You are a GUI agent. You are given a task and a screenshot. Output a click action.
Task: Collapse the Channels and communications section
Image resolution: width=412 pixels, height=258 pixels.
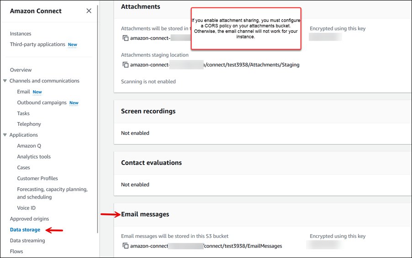pyautogui.click(x=5, y=81)
